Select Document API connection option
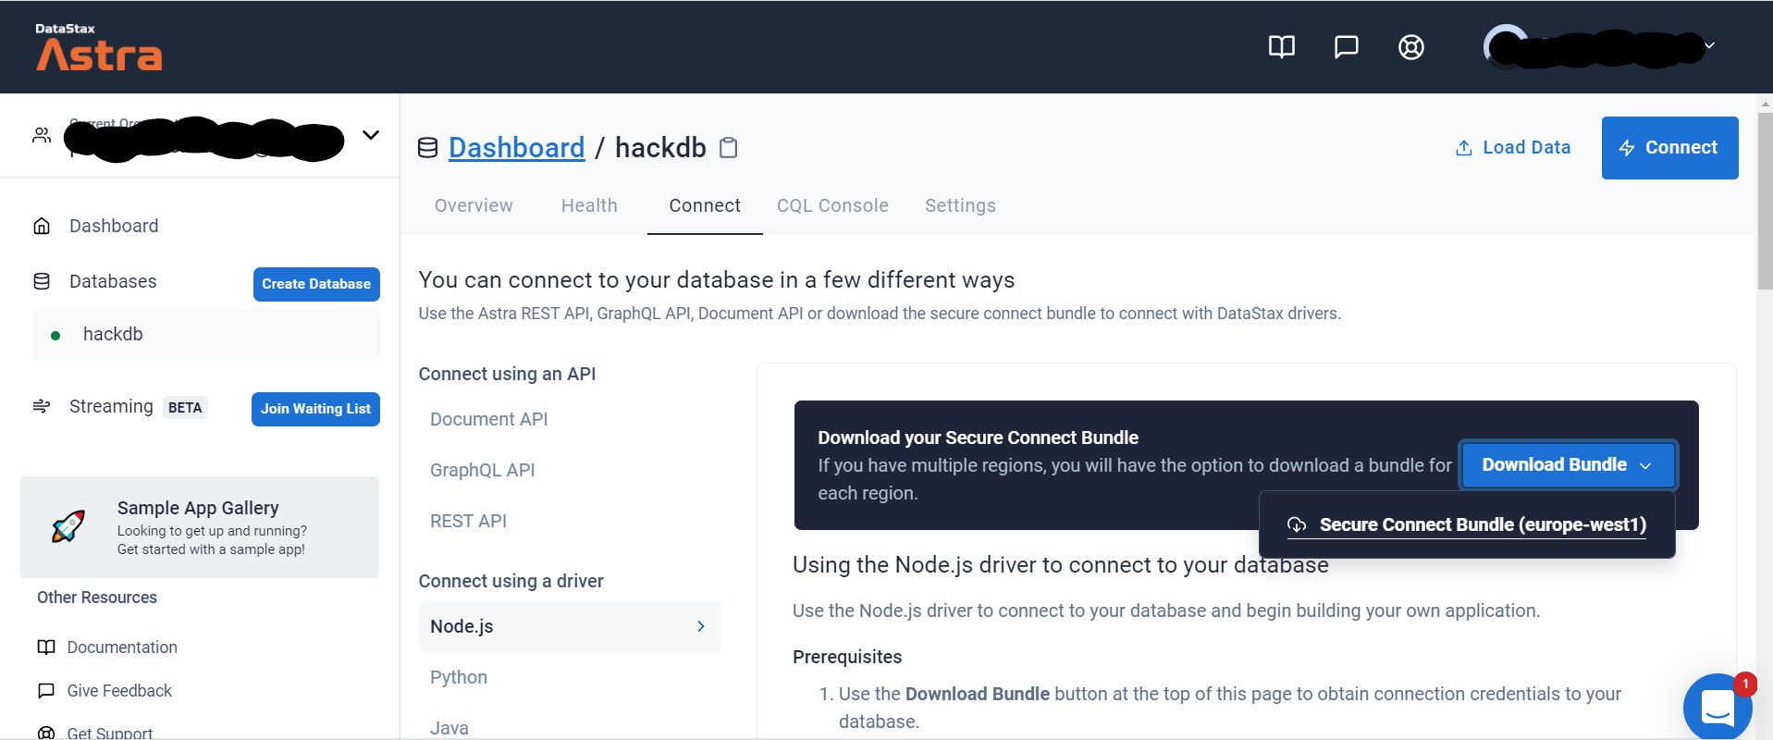The image size is (1773, 740). click(x=489, y=419)
